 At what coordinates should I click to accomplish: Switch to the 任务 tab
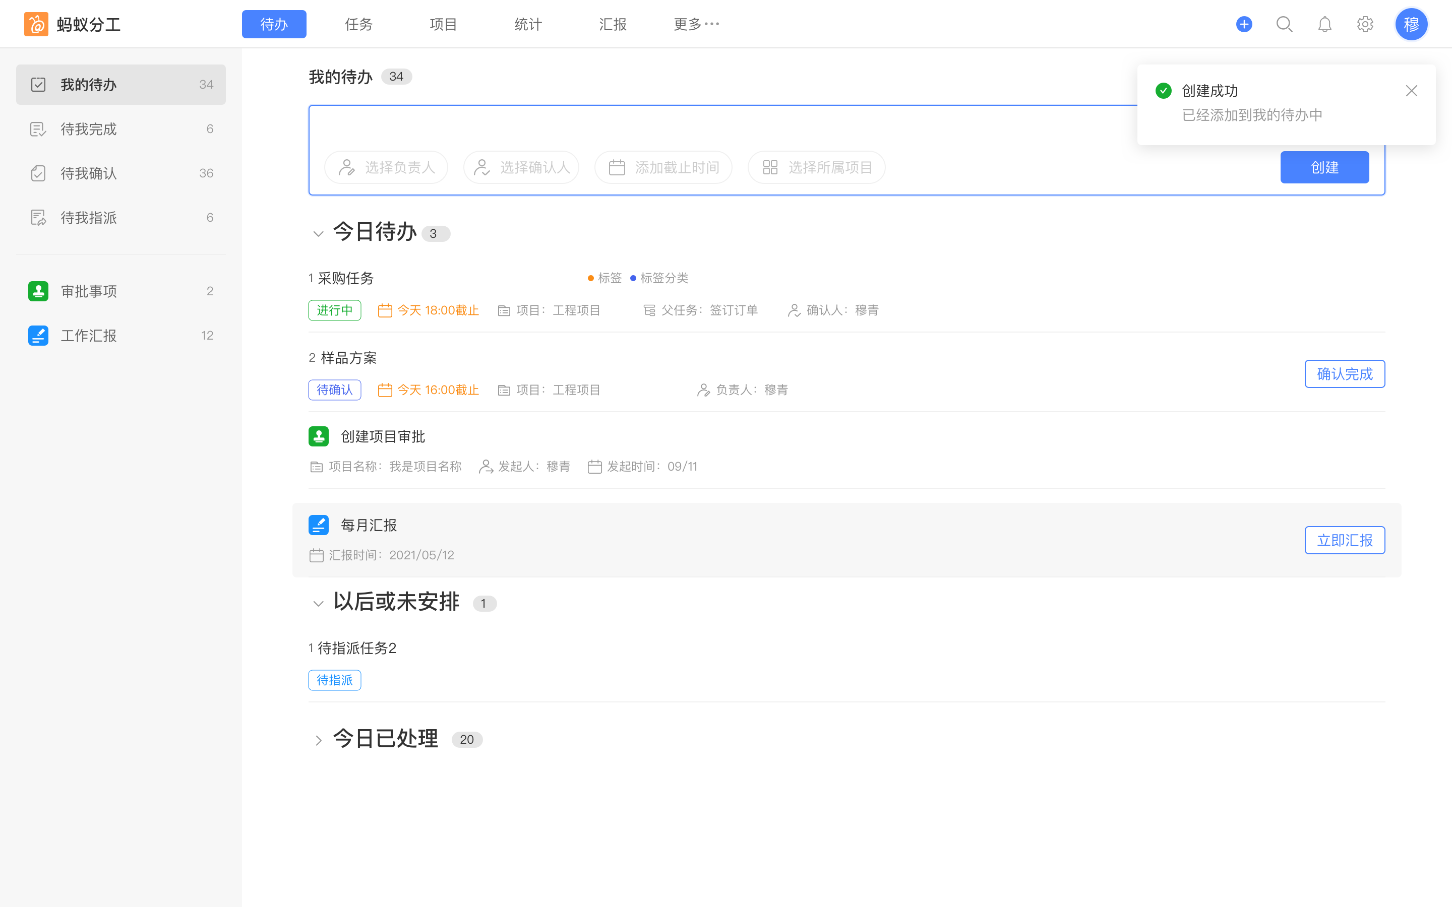point(359,24)
